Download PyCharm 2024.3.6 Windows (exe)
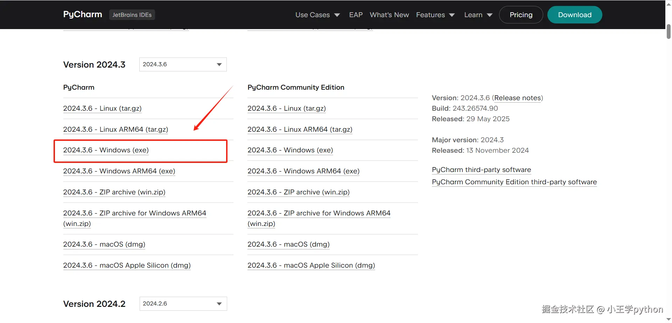672x323 pixels. click(106, 150)
